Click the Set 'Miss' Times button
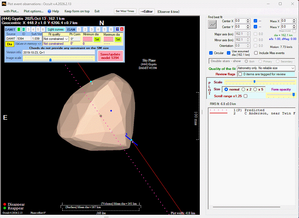This screenshot has width=299, height=218. pos(125,11)
